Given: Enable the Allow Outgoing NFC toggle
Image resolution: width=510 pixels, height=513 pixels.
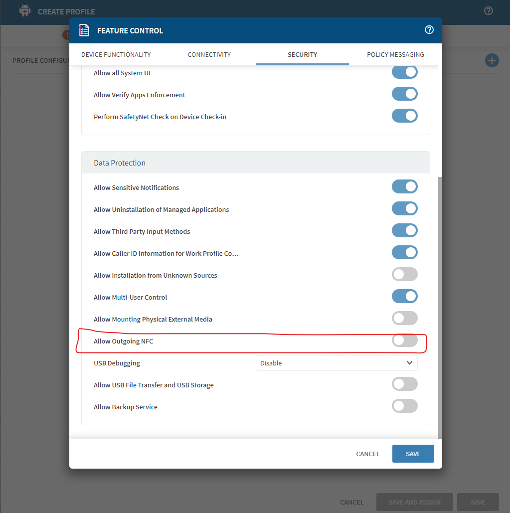Looking at the screenshot, I should (404, 341).
